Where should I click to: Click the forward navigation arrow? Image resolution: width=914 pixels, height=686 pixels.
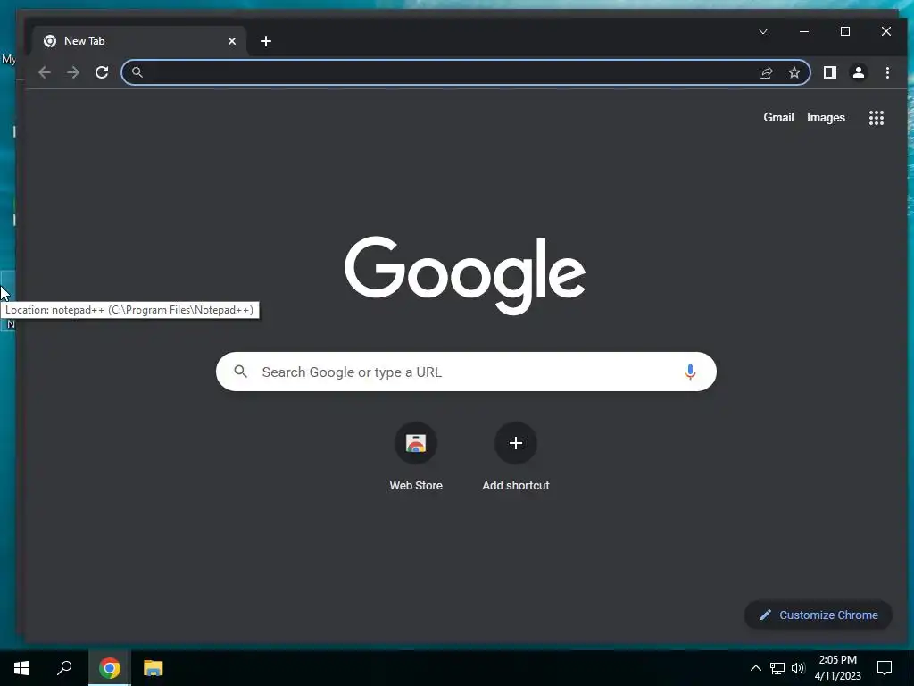(73, 72)
